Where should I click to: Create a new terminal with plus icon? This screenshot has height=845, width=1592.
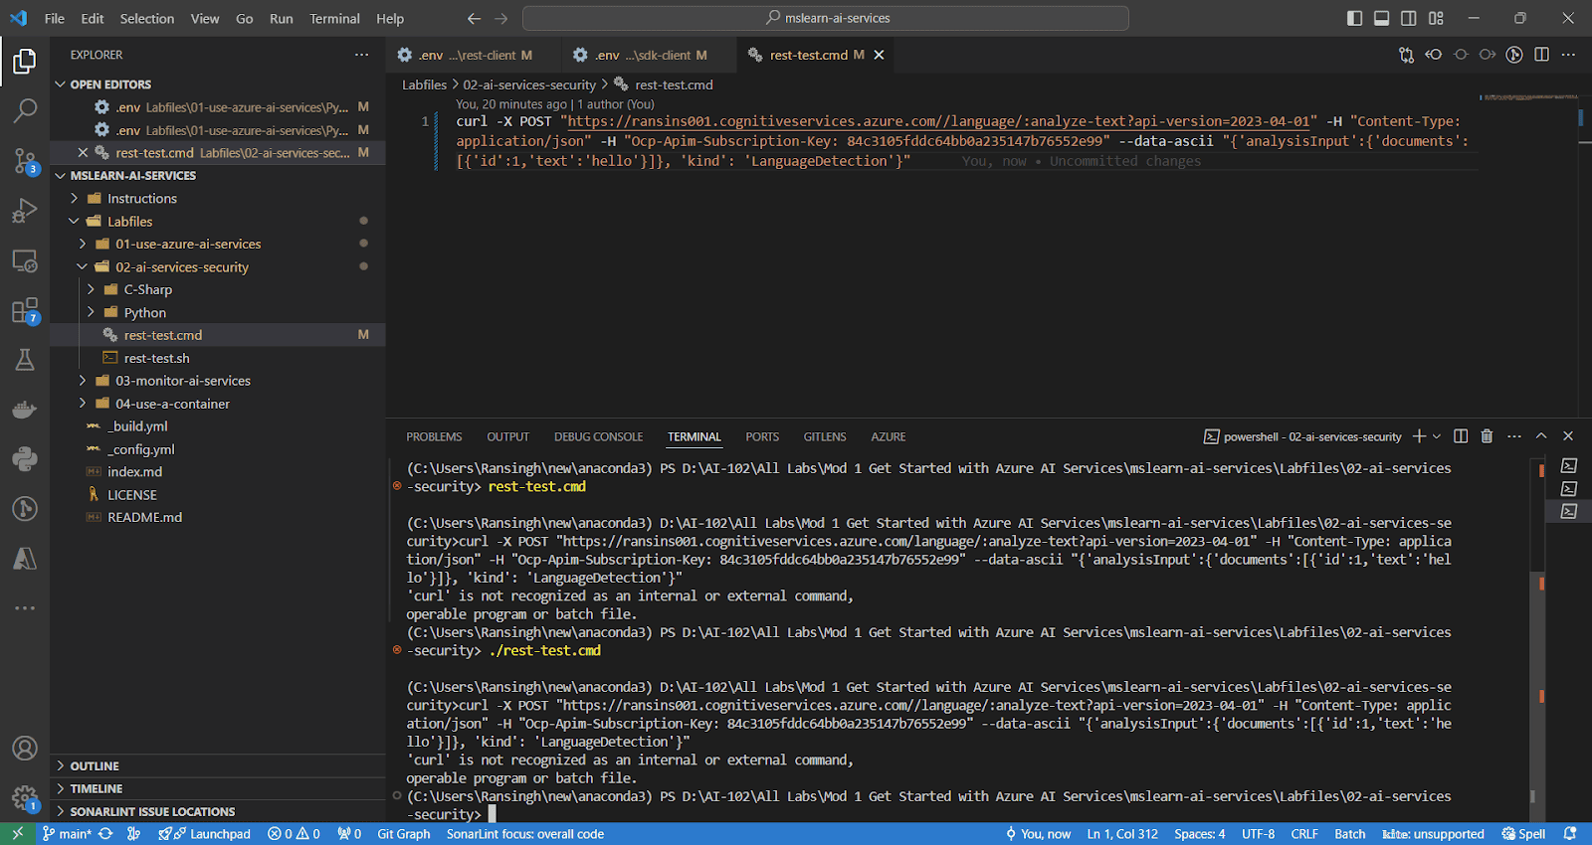click(x=1419, y=436)
